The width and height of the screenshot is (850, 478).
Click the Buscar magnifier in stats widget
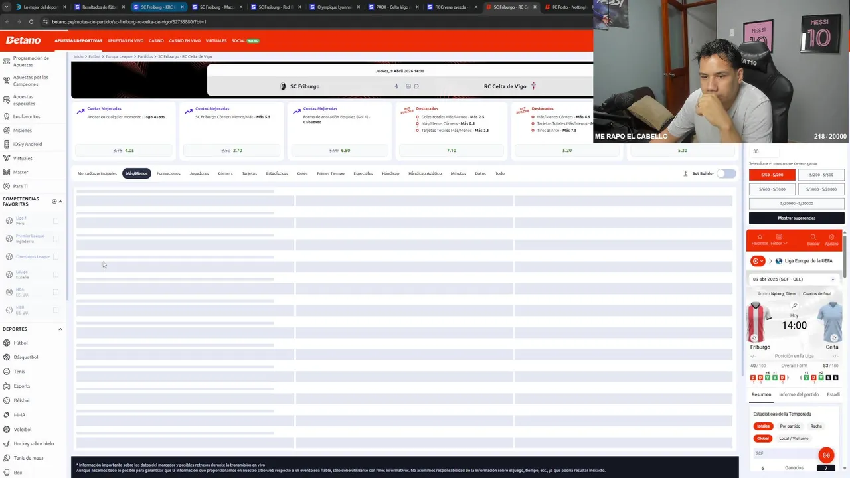(813, 237)
